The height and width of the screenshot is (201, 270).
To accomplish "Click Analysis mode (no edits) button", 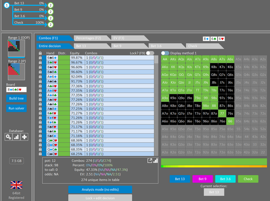I will (x=100, y=189).
